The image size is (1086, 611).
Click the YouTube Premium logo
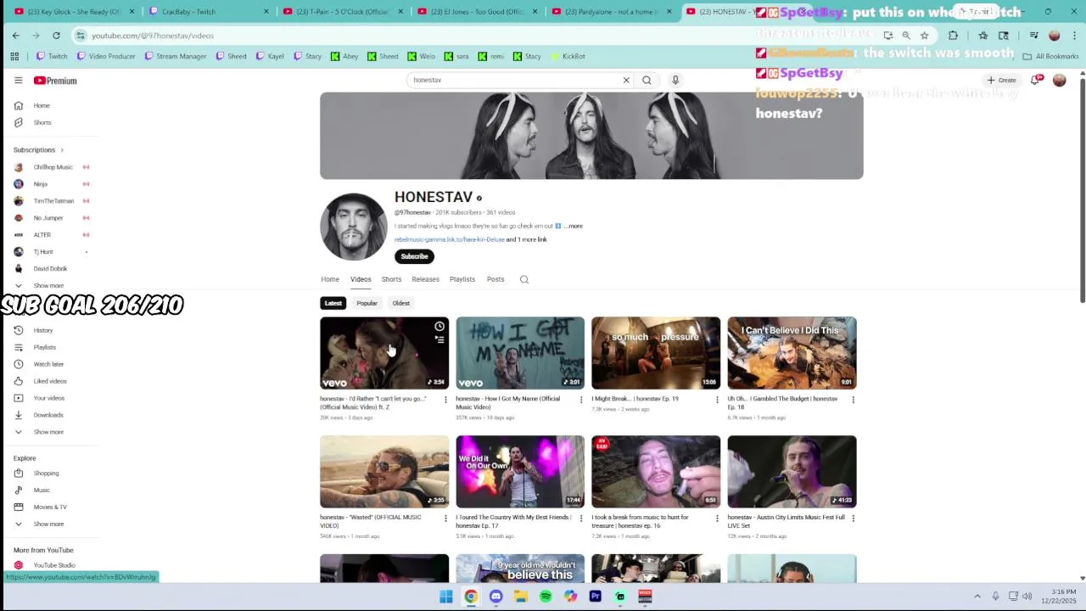55,81
